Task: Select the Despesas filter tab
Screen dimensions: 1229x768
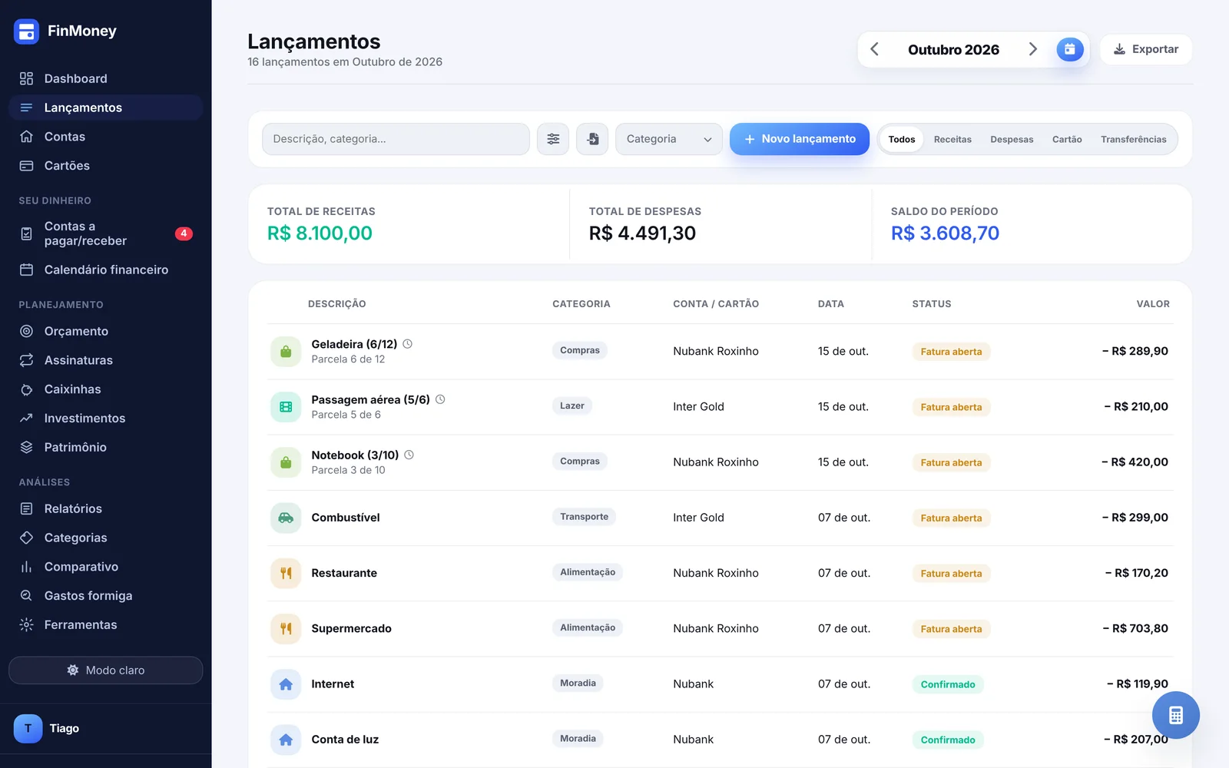Action: pos(1012,139)
